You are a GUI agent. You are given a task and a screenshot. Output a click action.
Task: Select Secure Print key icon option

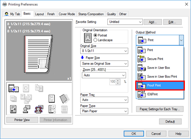click(141, 59)
